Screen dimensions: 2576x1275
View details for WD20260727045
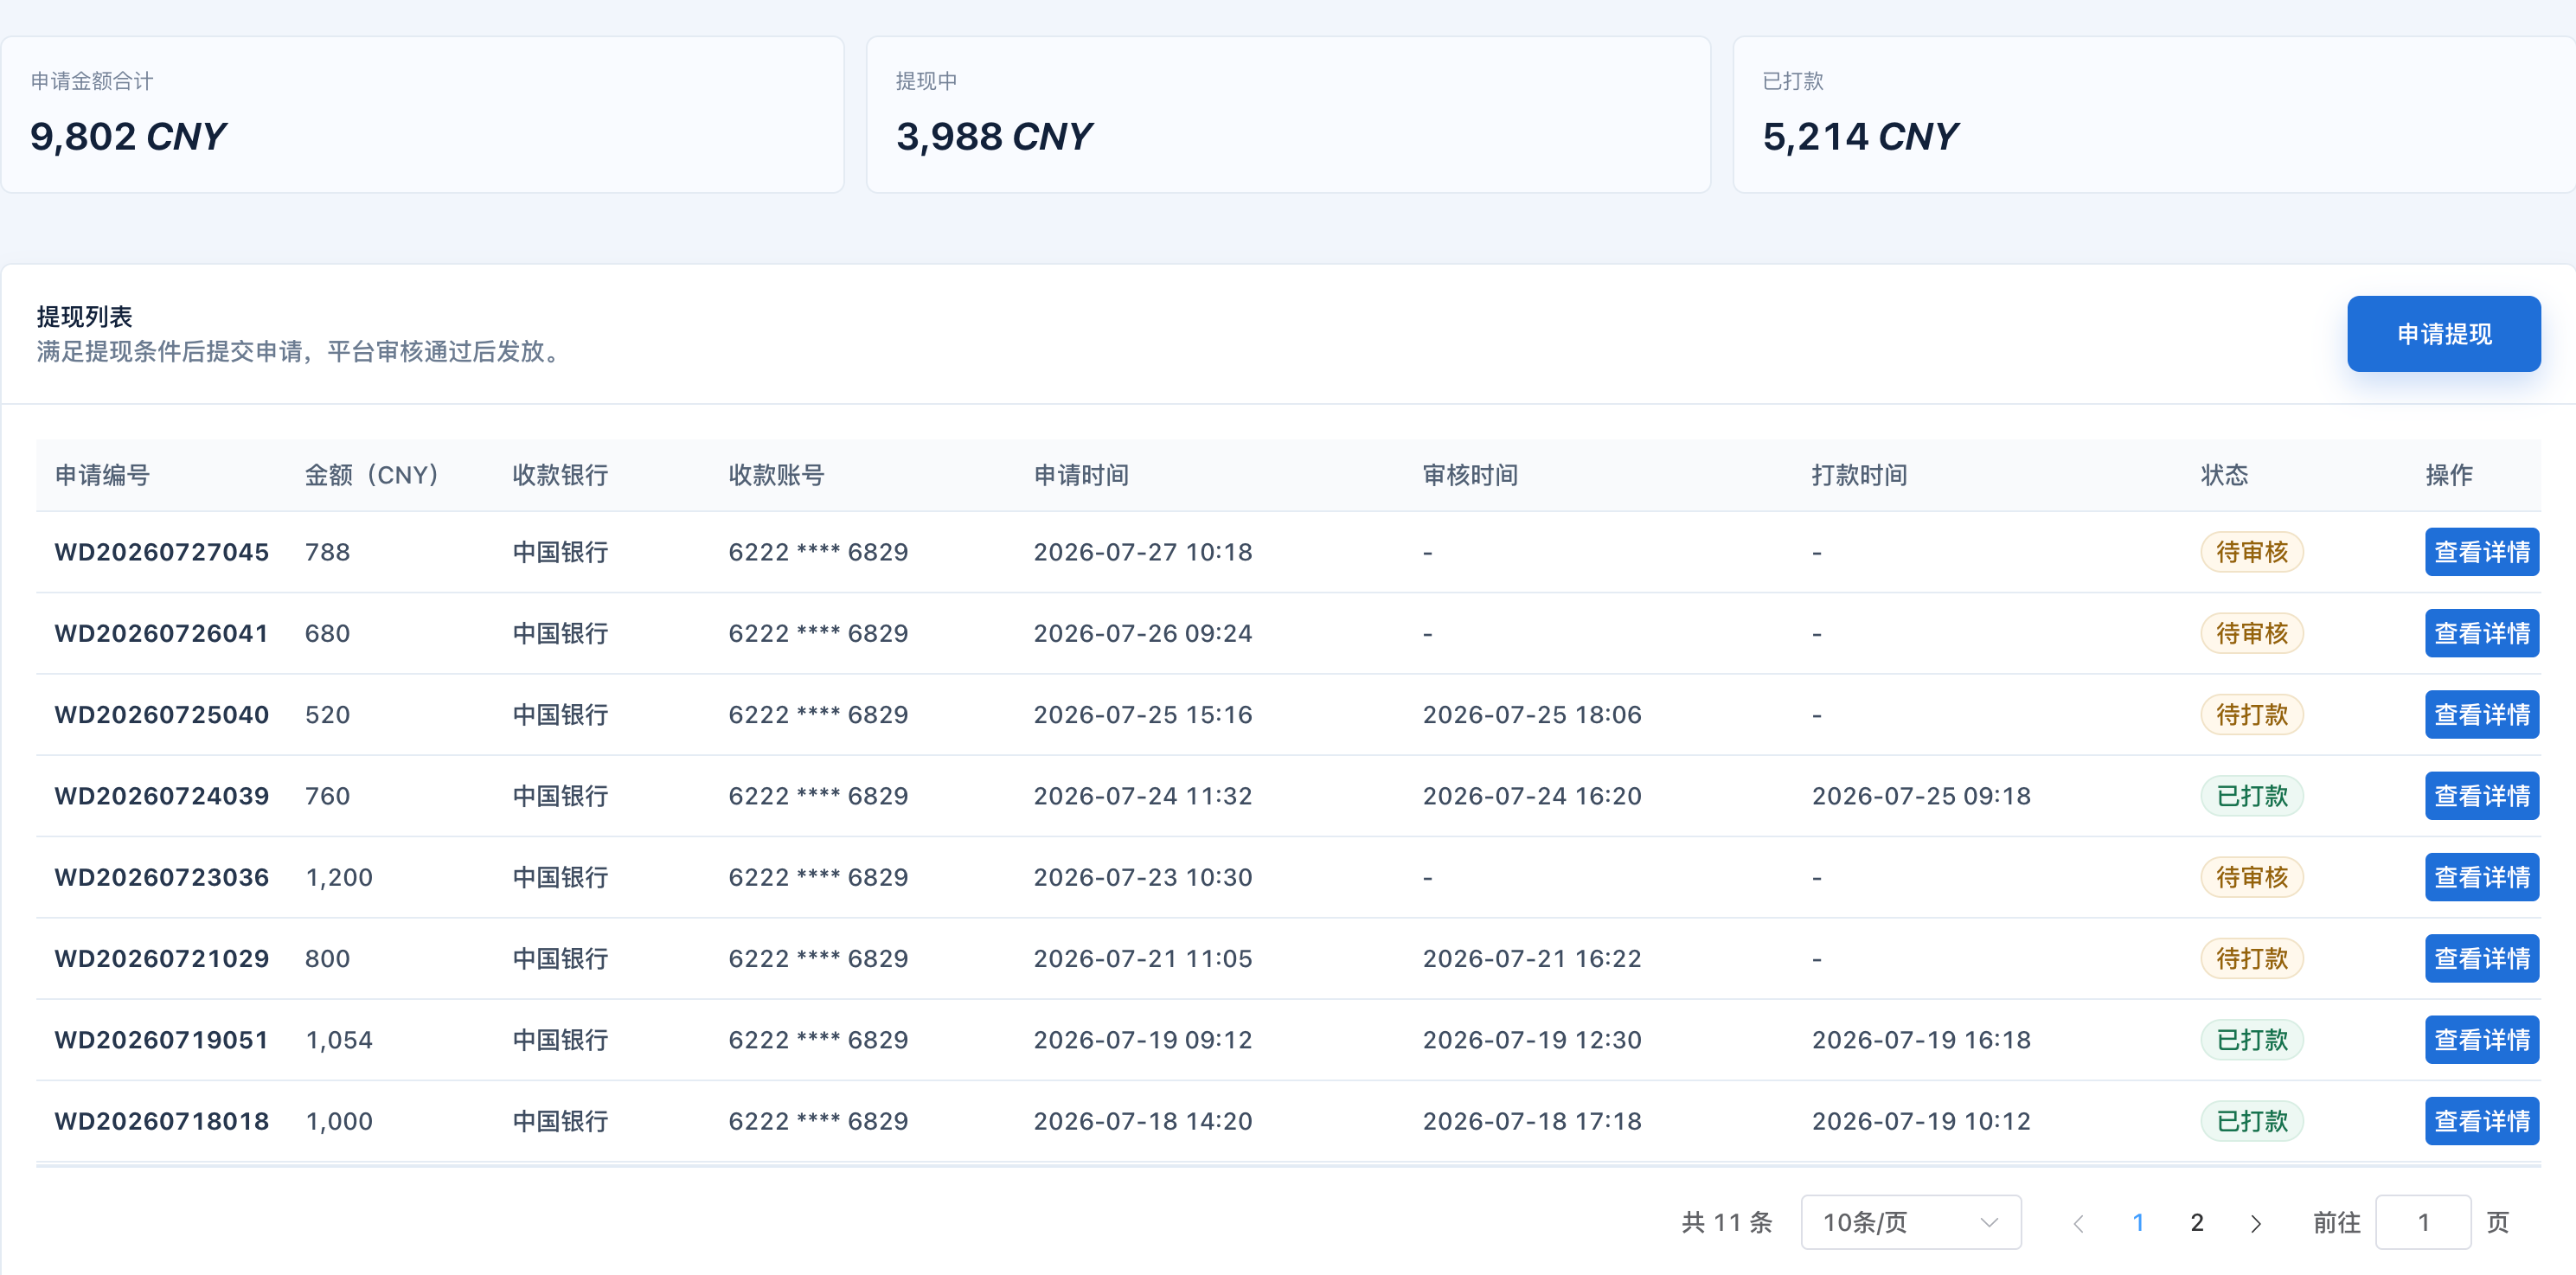[2481, 552]
